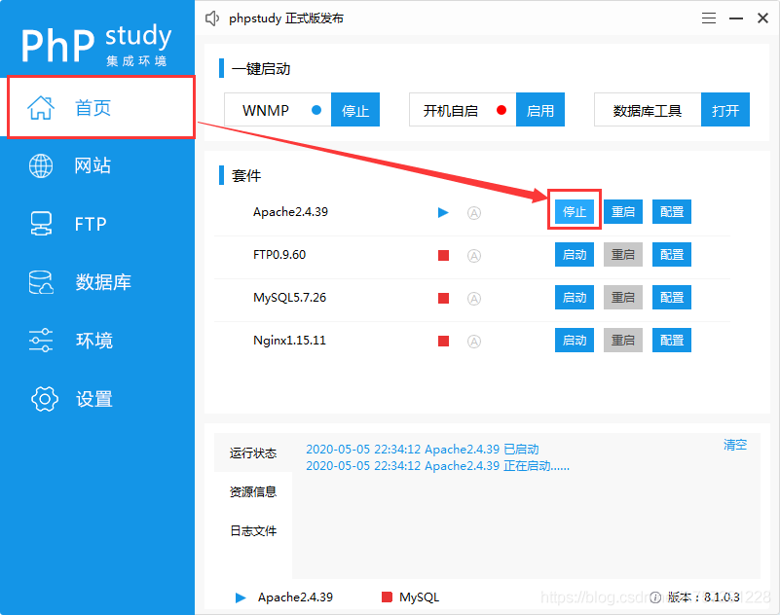Open the 数据库 database section
780x615 pixels.
[103, 282]
